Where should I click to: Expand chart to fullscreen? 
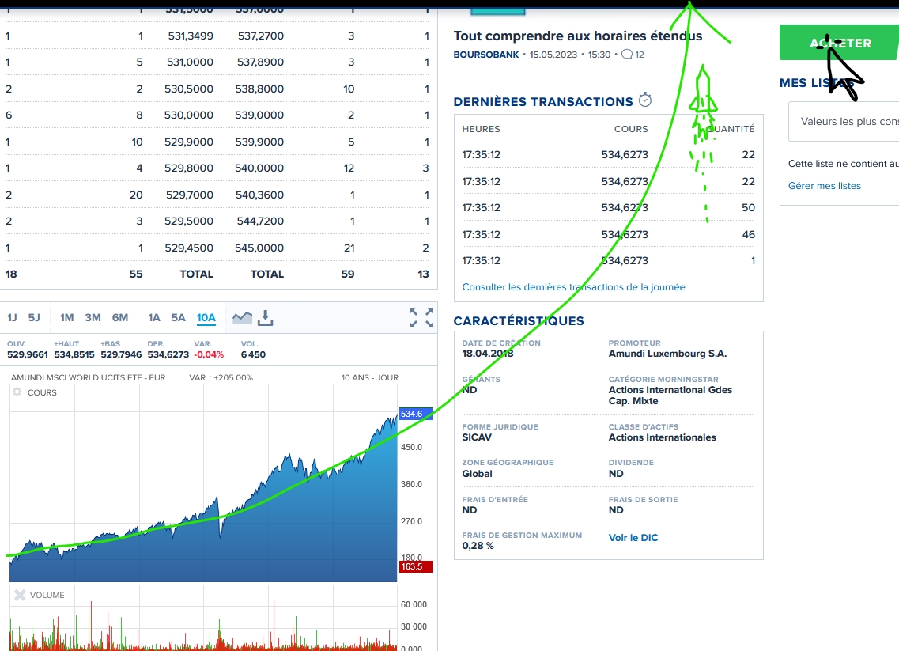(421, 318)
